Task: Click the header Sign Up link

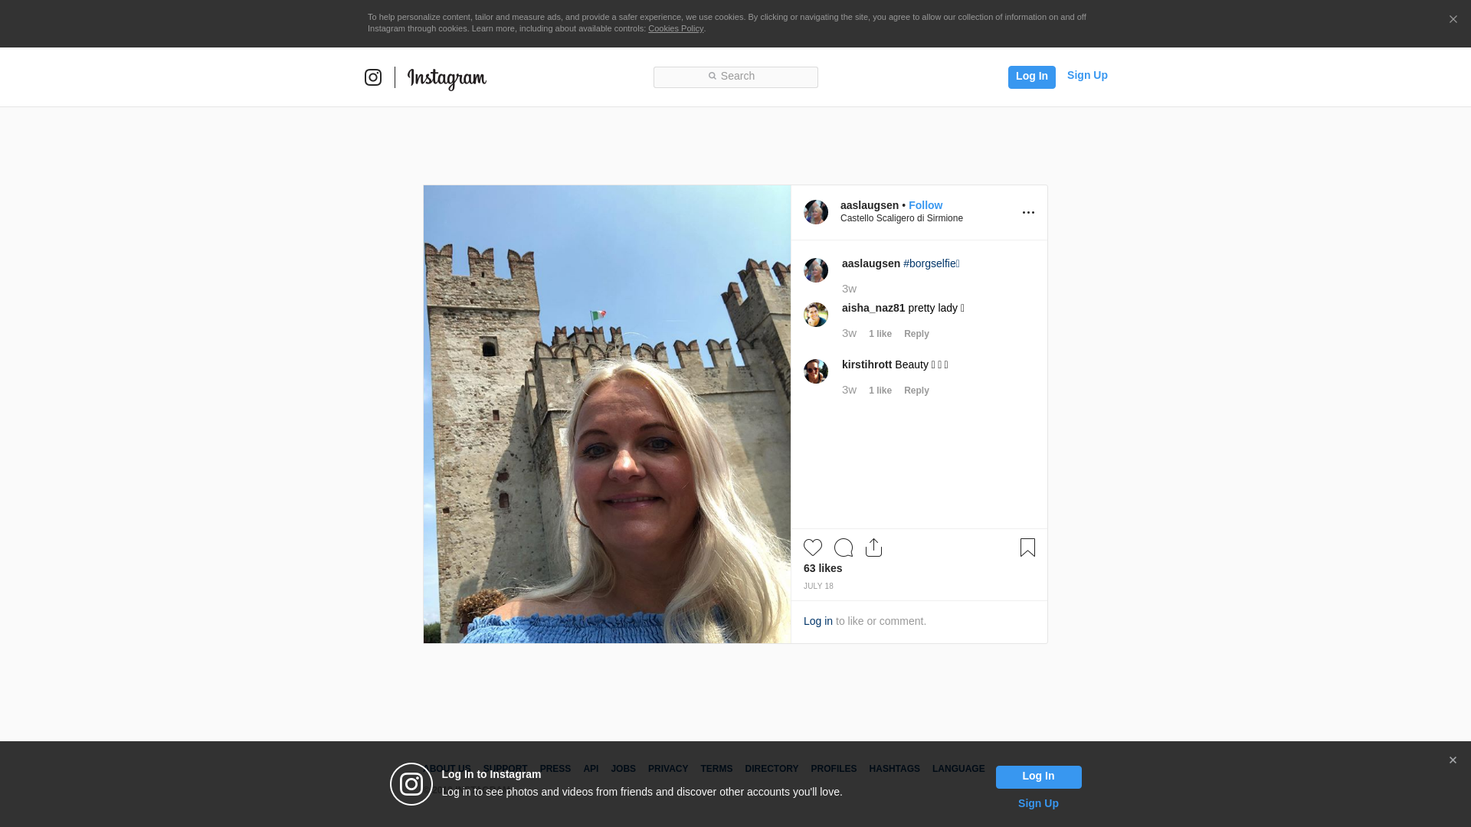Action: point(1087,75)
